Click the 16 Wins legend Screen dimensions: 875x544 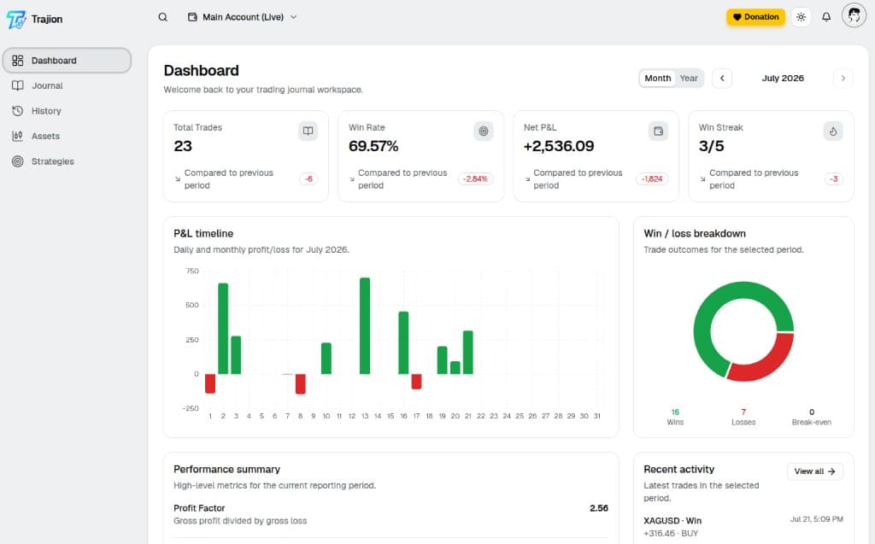[675, 417]
